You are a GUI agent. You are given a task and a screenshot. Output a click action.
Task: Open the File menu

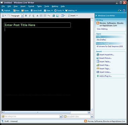pyautogui.click(x=3, y=6)
